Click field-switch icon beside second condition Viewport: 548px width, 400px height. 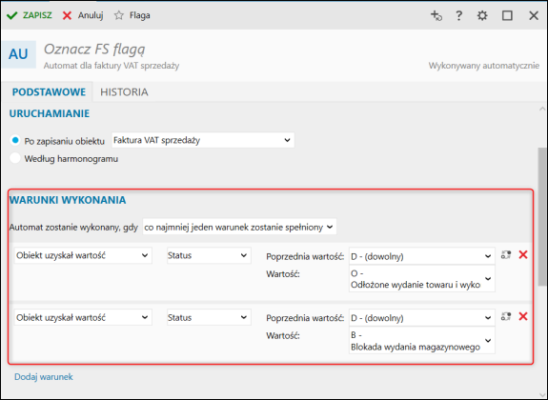click(506, 316)
